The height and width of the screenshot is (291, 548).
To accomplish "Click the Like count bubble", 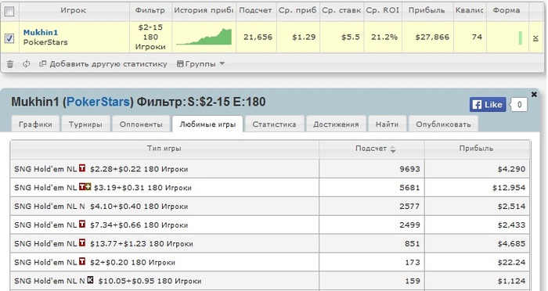I will coord(519,105).
